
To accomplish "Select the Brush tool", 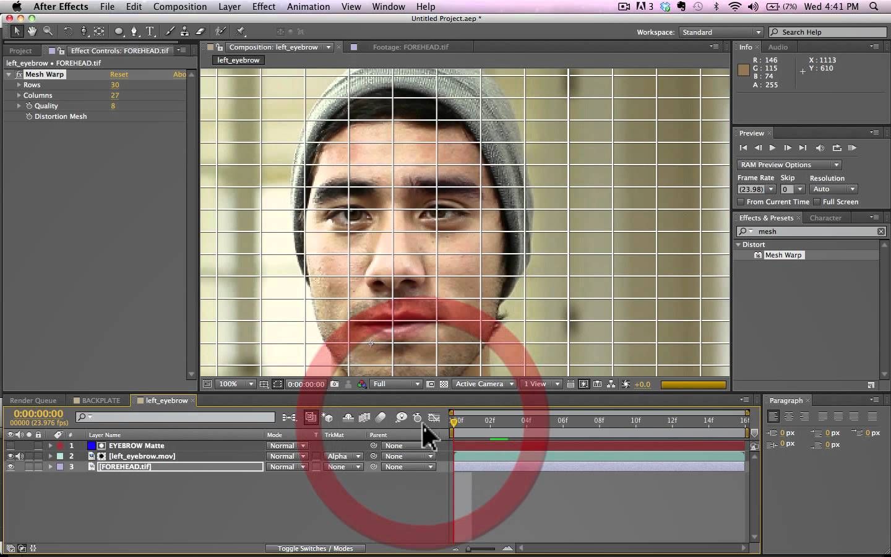I will [x=170, y=31].
